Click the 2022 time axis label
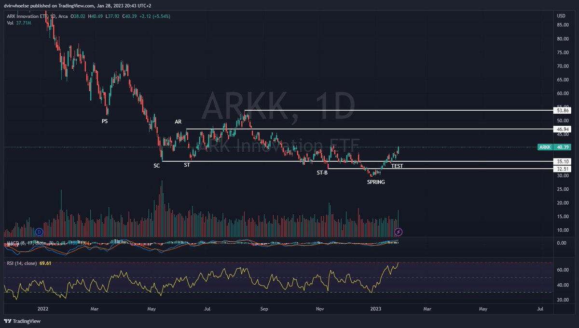Image resolution: width=579 pixels, height=328 pixels. pos(44,309)
